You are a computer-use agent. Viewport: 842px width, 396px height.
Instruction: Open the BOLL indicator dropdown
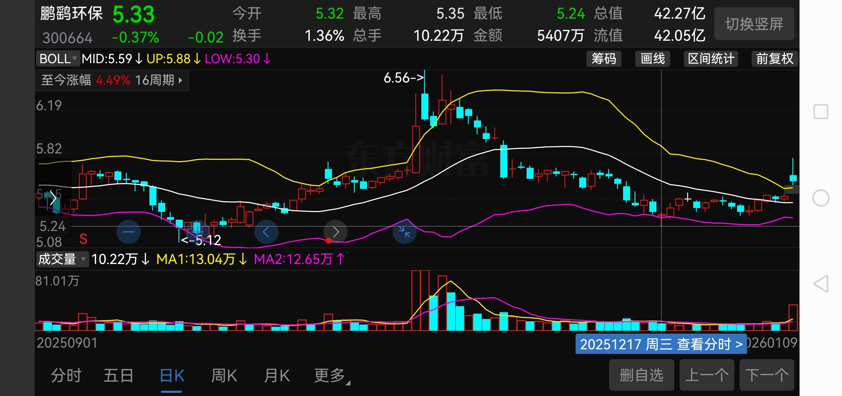[x=58, y=59]
